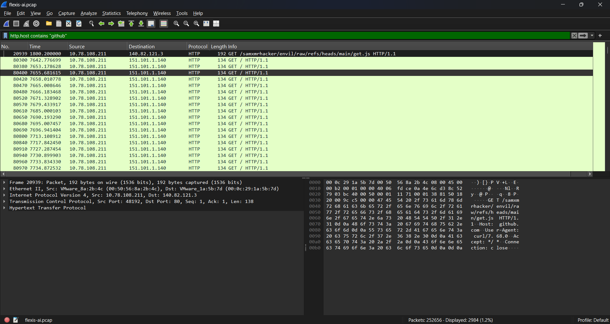Click in the display filter input field
The width and height of the screenshot is (610, 324).
coord(289,36)
